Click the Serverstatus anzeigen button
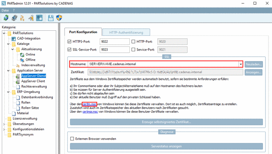Image resolution: width=272 pixels, height=154 pixels. click(x=166, y=146)
